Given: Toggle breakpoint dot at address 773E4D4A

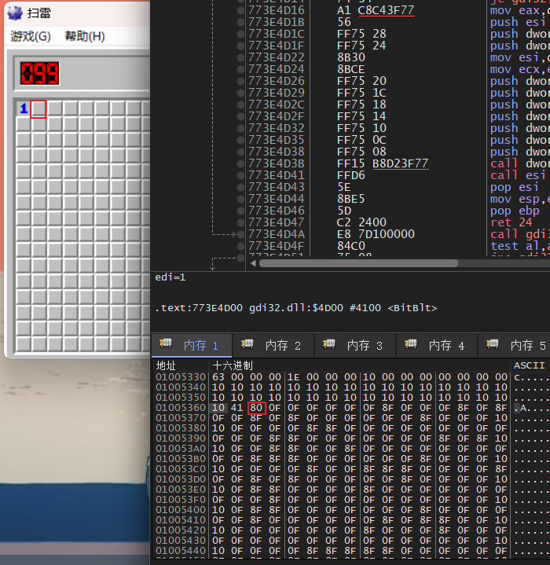Looking at the screenshot, I should pos(240,234).
